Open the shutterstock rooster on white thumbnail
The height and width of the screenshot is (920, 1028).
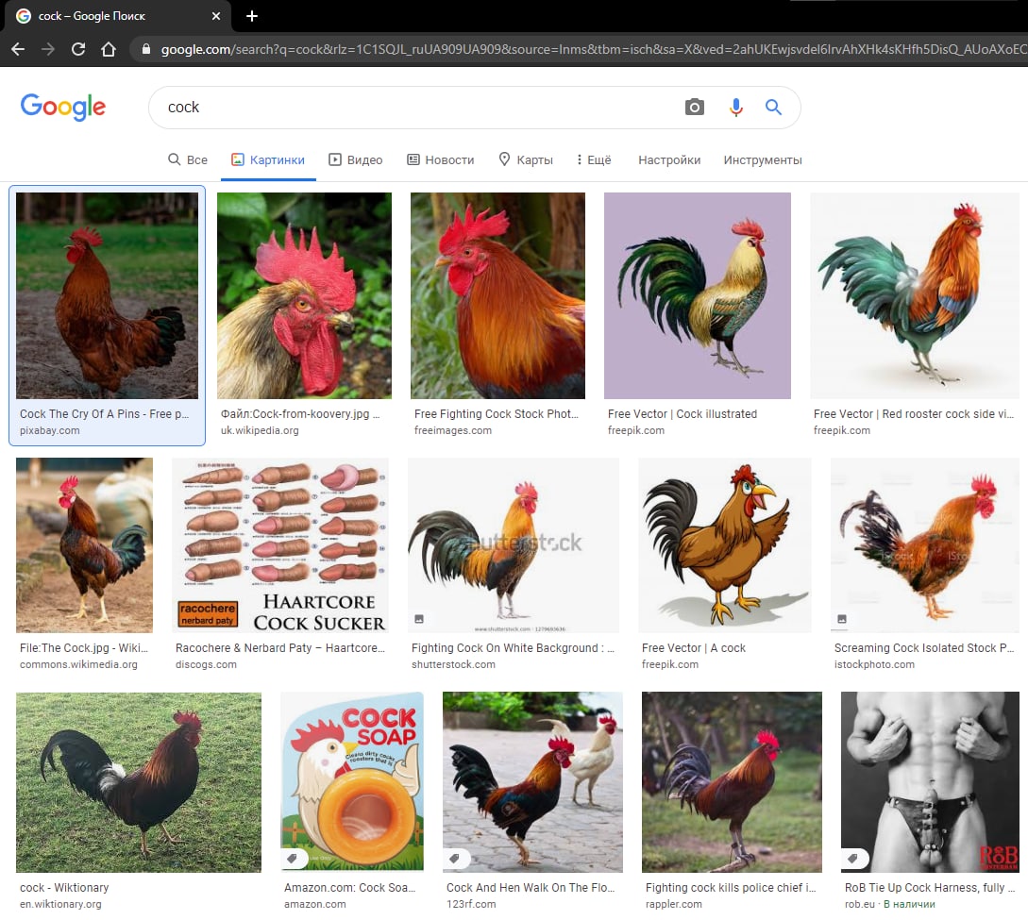click(513, 545)
